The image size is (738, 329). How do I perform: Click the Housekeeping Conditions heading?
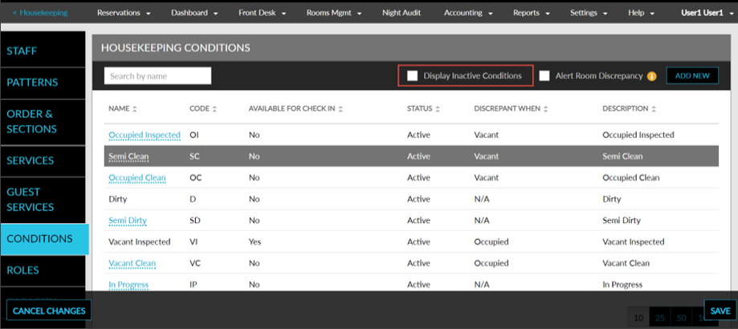[176, 47]
